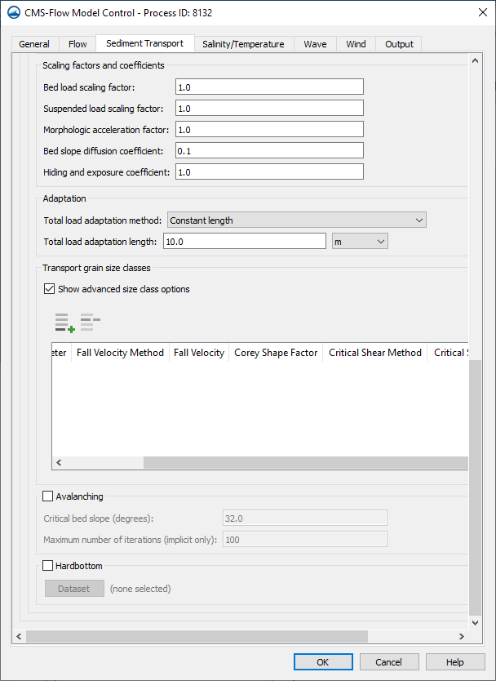
Task: Focus the Hiding and exposure coefficient field
Action: [x=269, y=172]
